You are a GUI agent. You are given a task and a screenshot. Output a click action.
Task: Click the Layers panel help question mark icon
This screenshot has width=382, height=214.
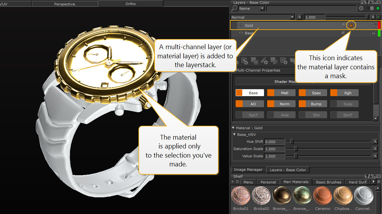point(367,3)
